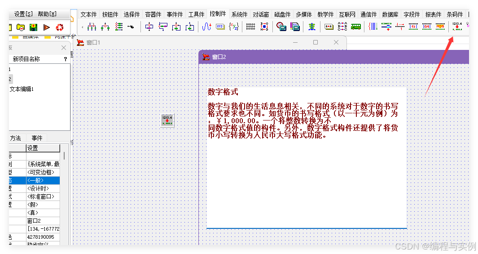The image size is (478, 254).
Task: Select the blue wave function icon
Action: (207, 27)
